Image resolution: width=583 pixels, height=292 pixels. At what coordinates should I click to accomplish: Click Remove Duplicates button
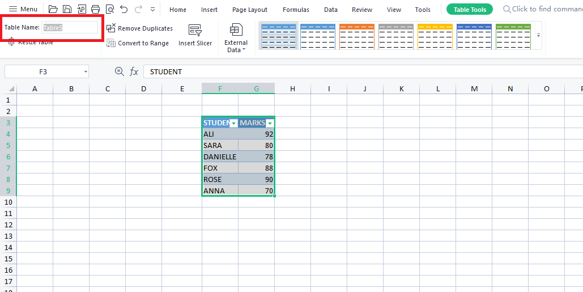click(139, 28)
